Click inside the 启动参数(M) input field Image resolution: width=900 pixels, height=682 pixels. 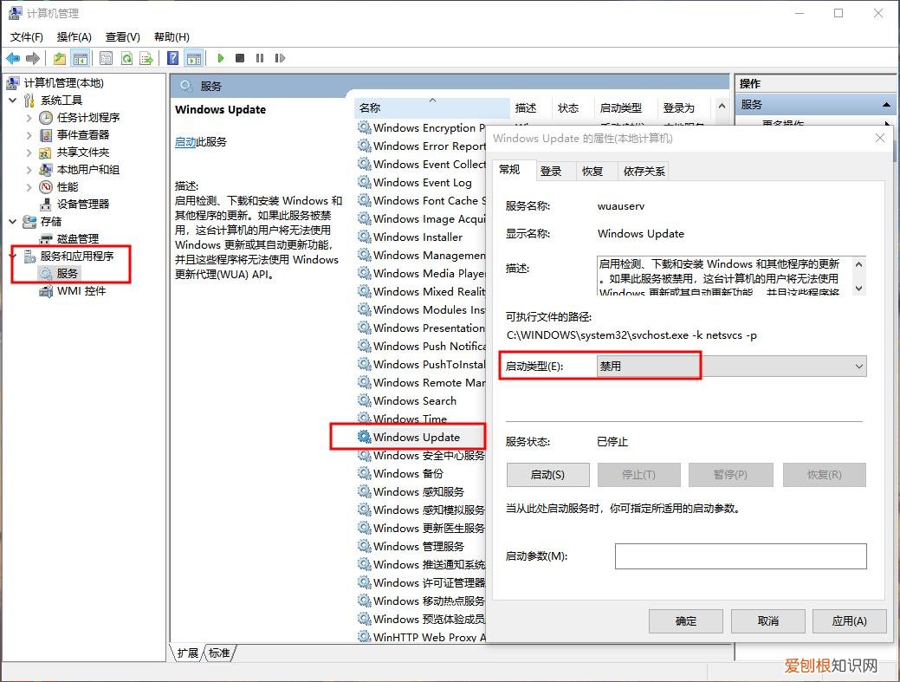point(741,555)
